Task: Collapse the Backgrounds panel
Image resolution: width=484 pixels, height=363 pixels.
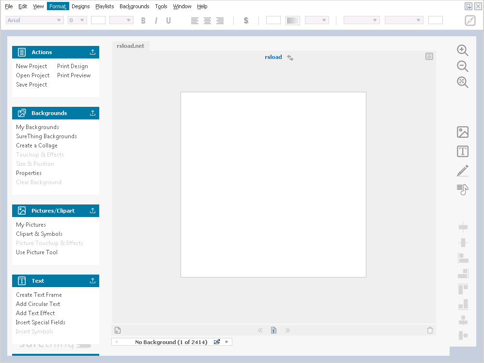Action: click(x=92, y=113)
